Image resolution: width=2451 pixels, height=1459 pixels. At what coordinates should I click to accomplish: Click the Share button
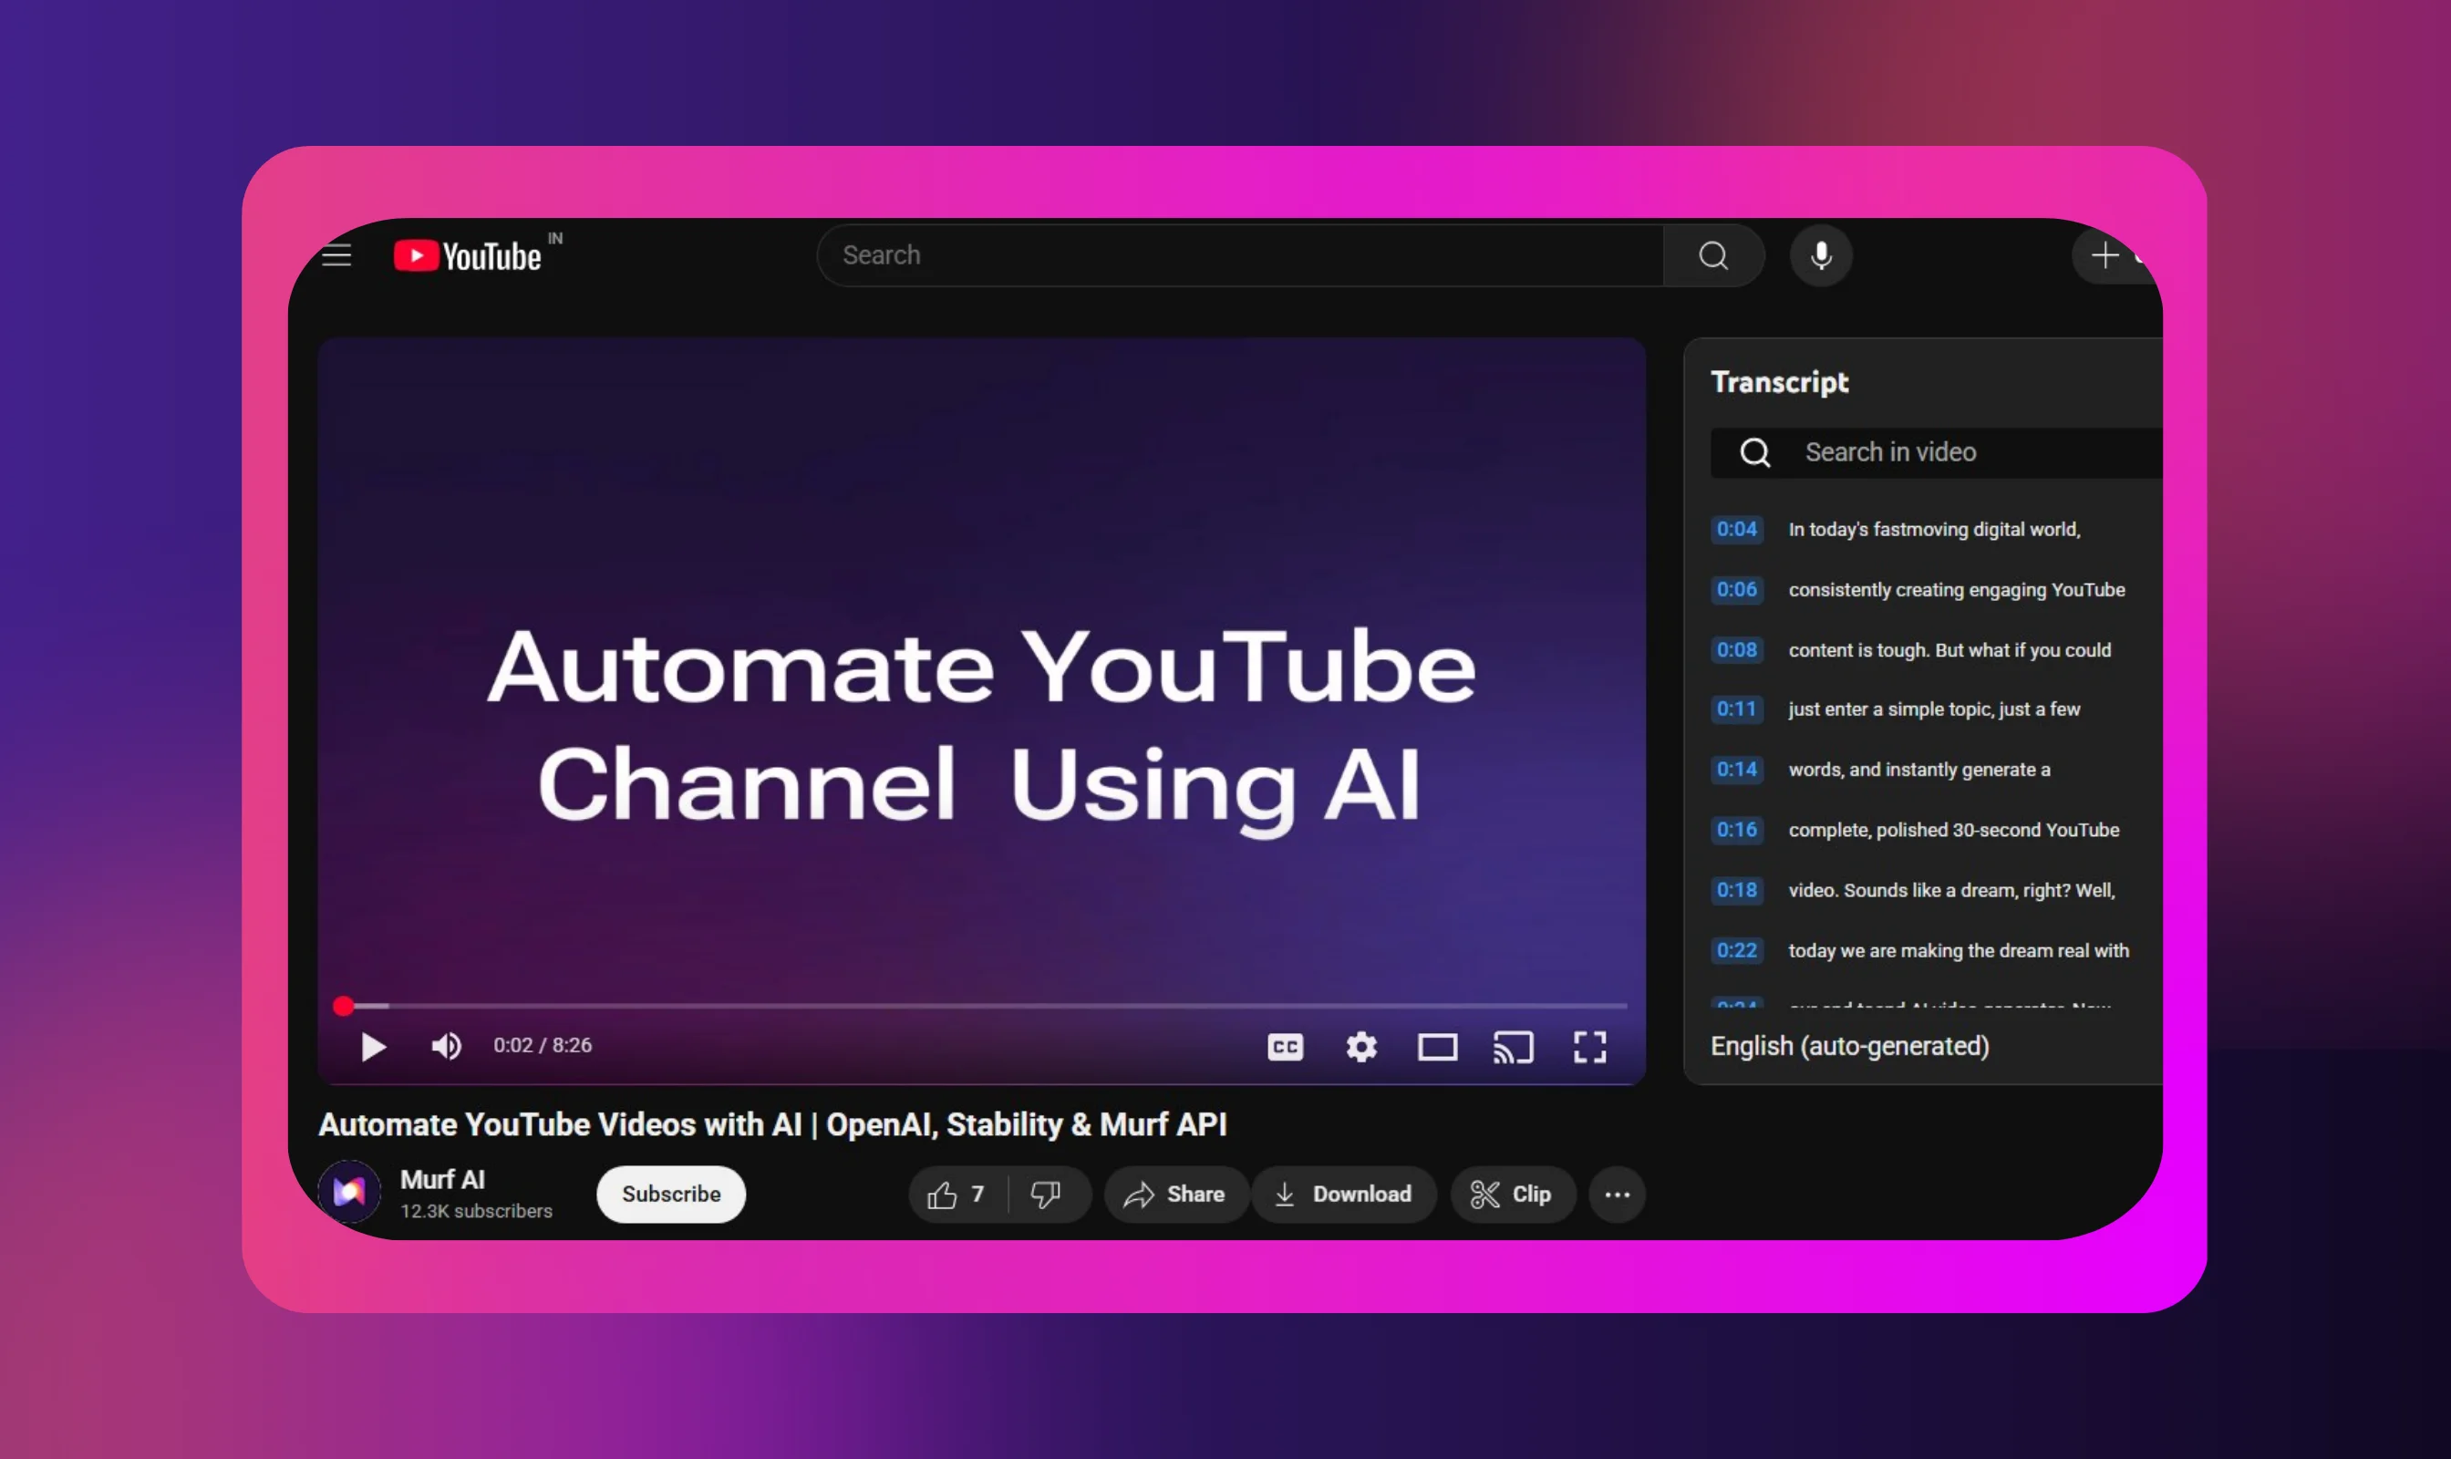(x=1174, y=1195)
